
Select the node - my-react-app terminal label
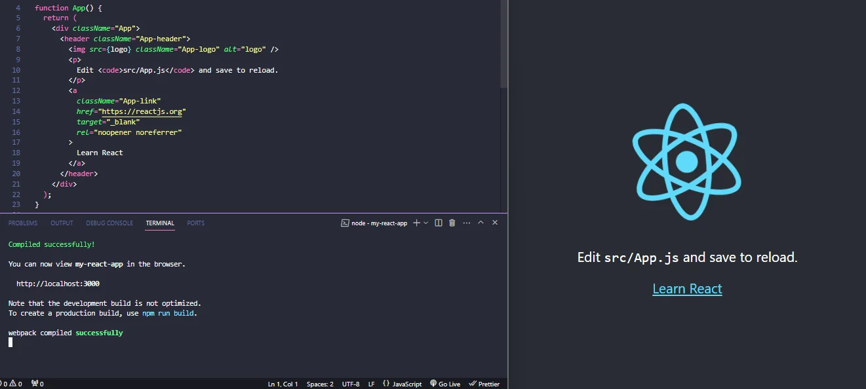point(374,223)
